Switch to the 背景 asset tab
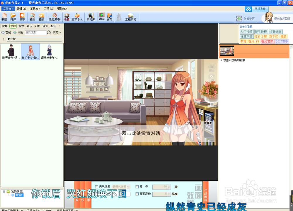Image resolution: width=293 pixels, height=211 pixels. (x=5, y=26)
